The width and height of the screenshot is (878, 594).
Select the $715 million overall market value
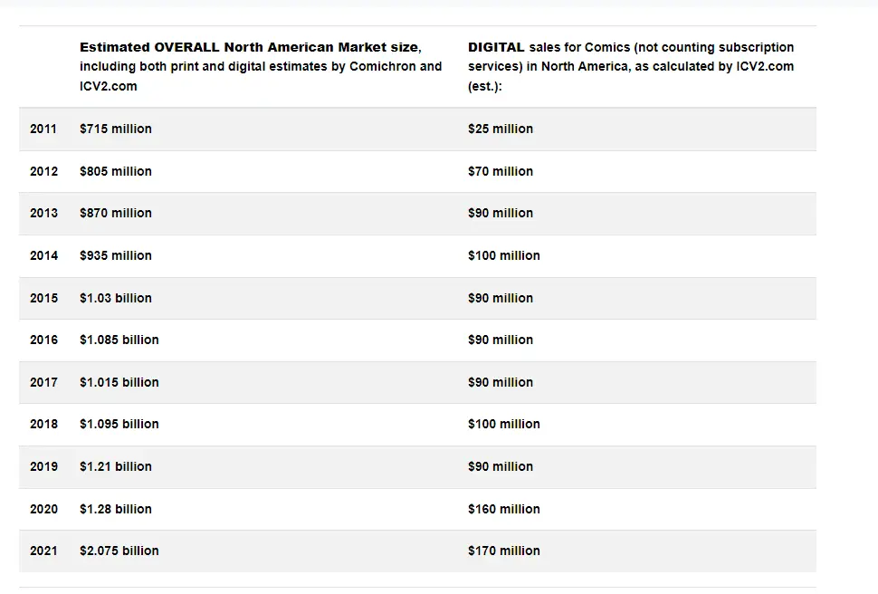tap(116, 129)
